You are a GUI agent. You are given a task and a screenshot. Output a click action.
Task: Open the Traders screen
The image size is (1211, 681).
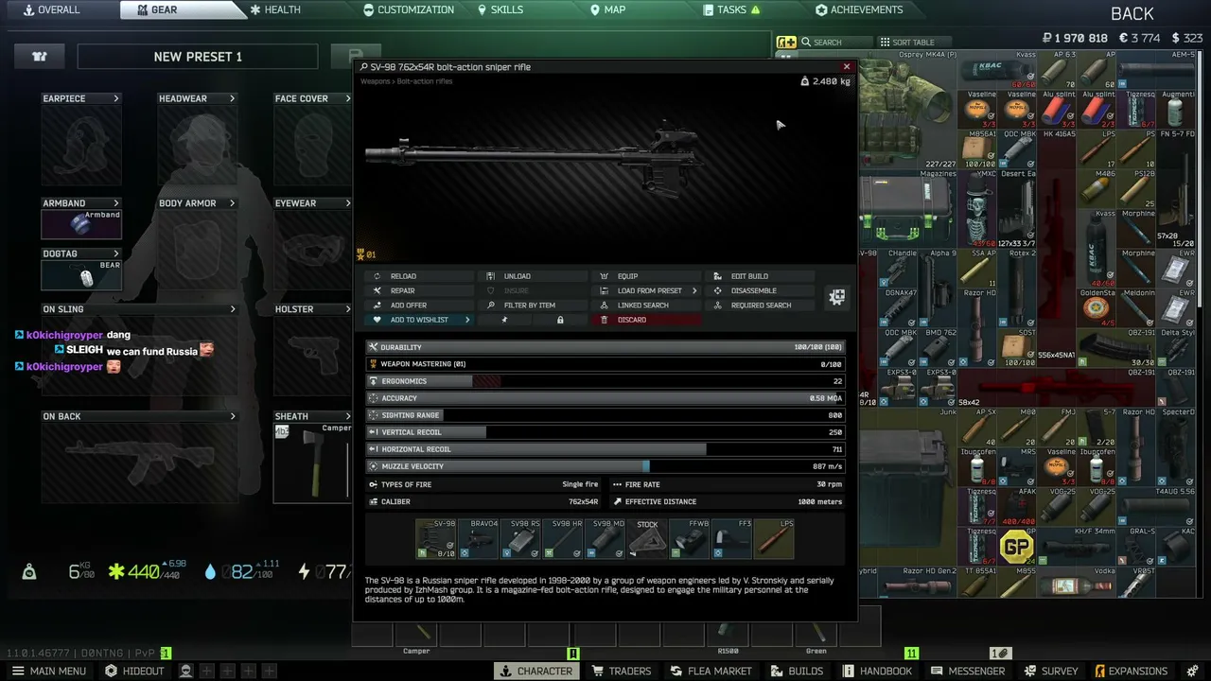click(x=621, y=671)
